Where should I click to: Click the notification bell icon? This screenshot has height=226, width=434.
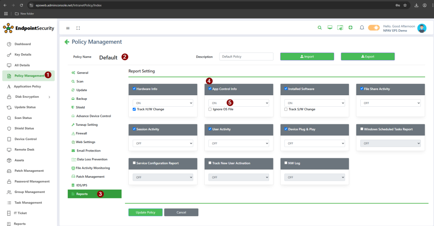[362, 28]
